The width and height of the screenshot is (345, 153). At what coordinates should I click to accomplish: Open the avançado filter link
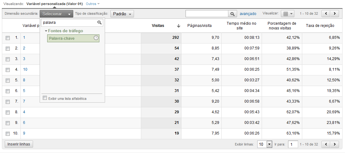coord(248,14)
